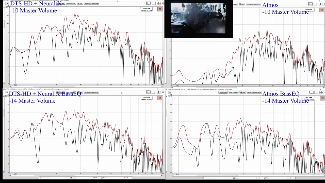
Task: Capture graph image in DTS-HD Neural:X -10 window
Action: coord(7,4)
